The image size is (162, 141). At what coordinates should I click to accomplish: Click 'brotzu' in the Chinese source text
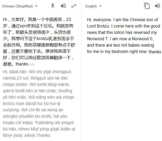pos(43,39)
